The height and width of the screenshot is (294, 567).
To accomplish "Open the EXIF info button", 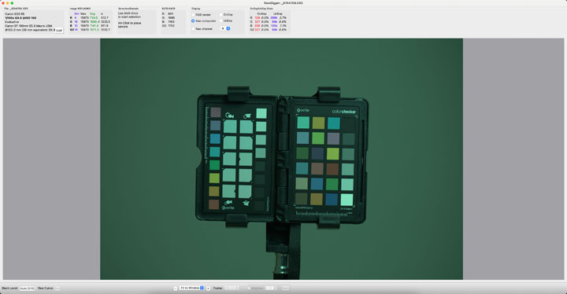I will point(59,31).
